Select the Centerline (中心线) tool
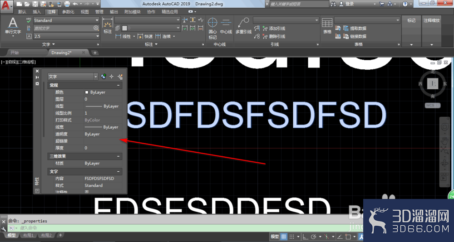This screenshot has height=242, width=454. point(226,26)
